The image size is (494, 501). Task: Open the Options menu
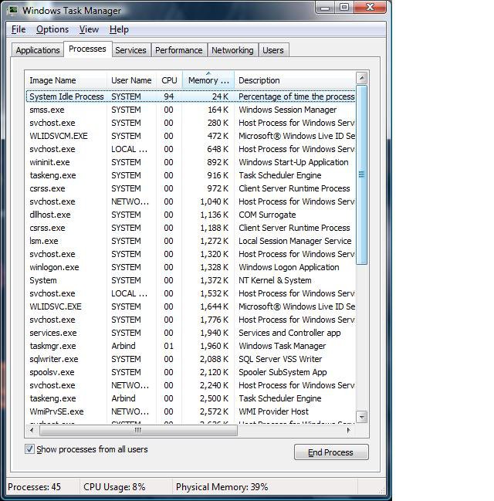click(52, 29)
